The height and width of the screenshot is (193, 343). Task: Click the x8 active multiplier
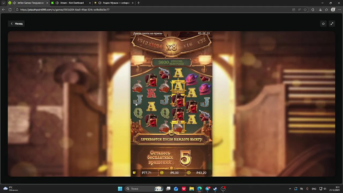pos(171,47)
